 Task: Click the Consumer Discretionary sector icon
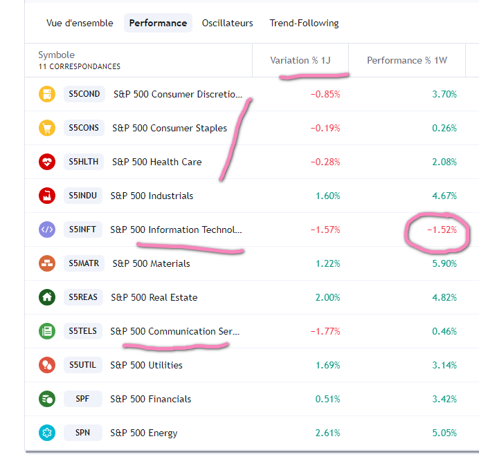[47, 94]
